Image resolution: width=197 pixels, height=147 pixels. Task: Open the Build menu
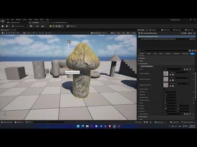pyautogui.click(x=30, y=20)
